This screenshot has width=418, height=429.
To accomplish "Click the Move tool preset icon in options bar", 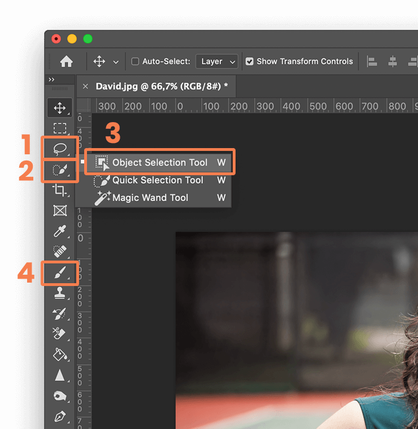I will 99,62.
